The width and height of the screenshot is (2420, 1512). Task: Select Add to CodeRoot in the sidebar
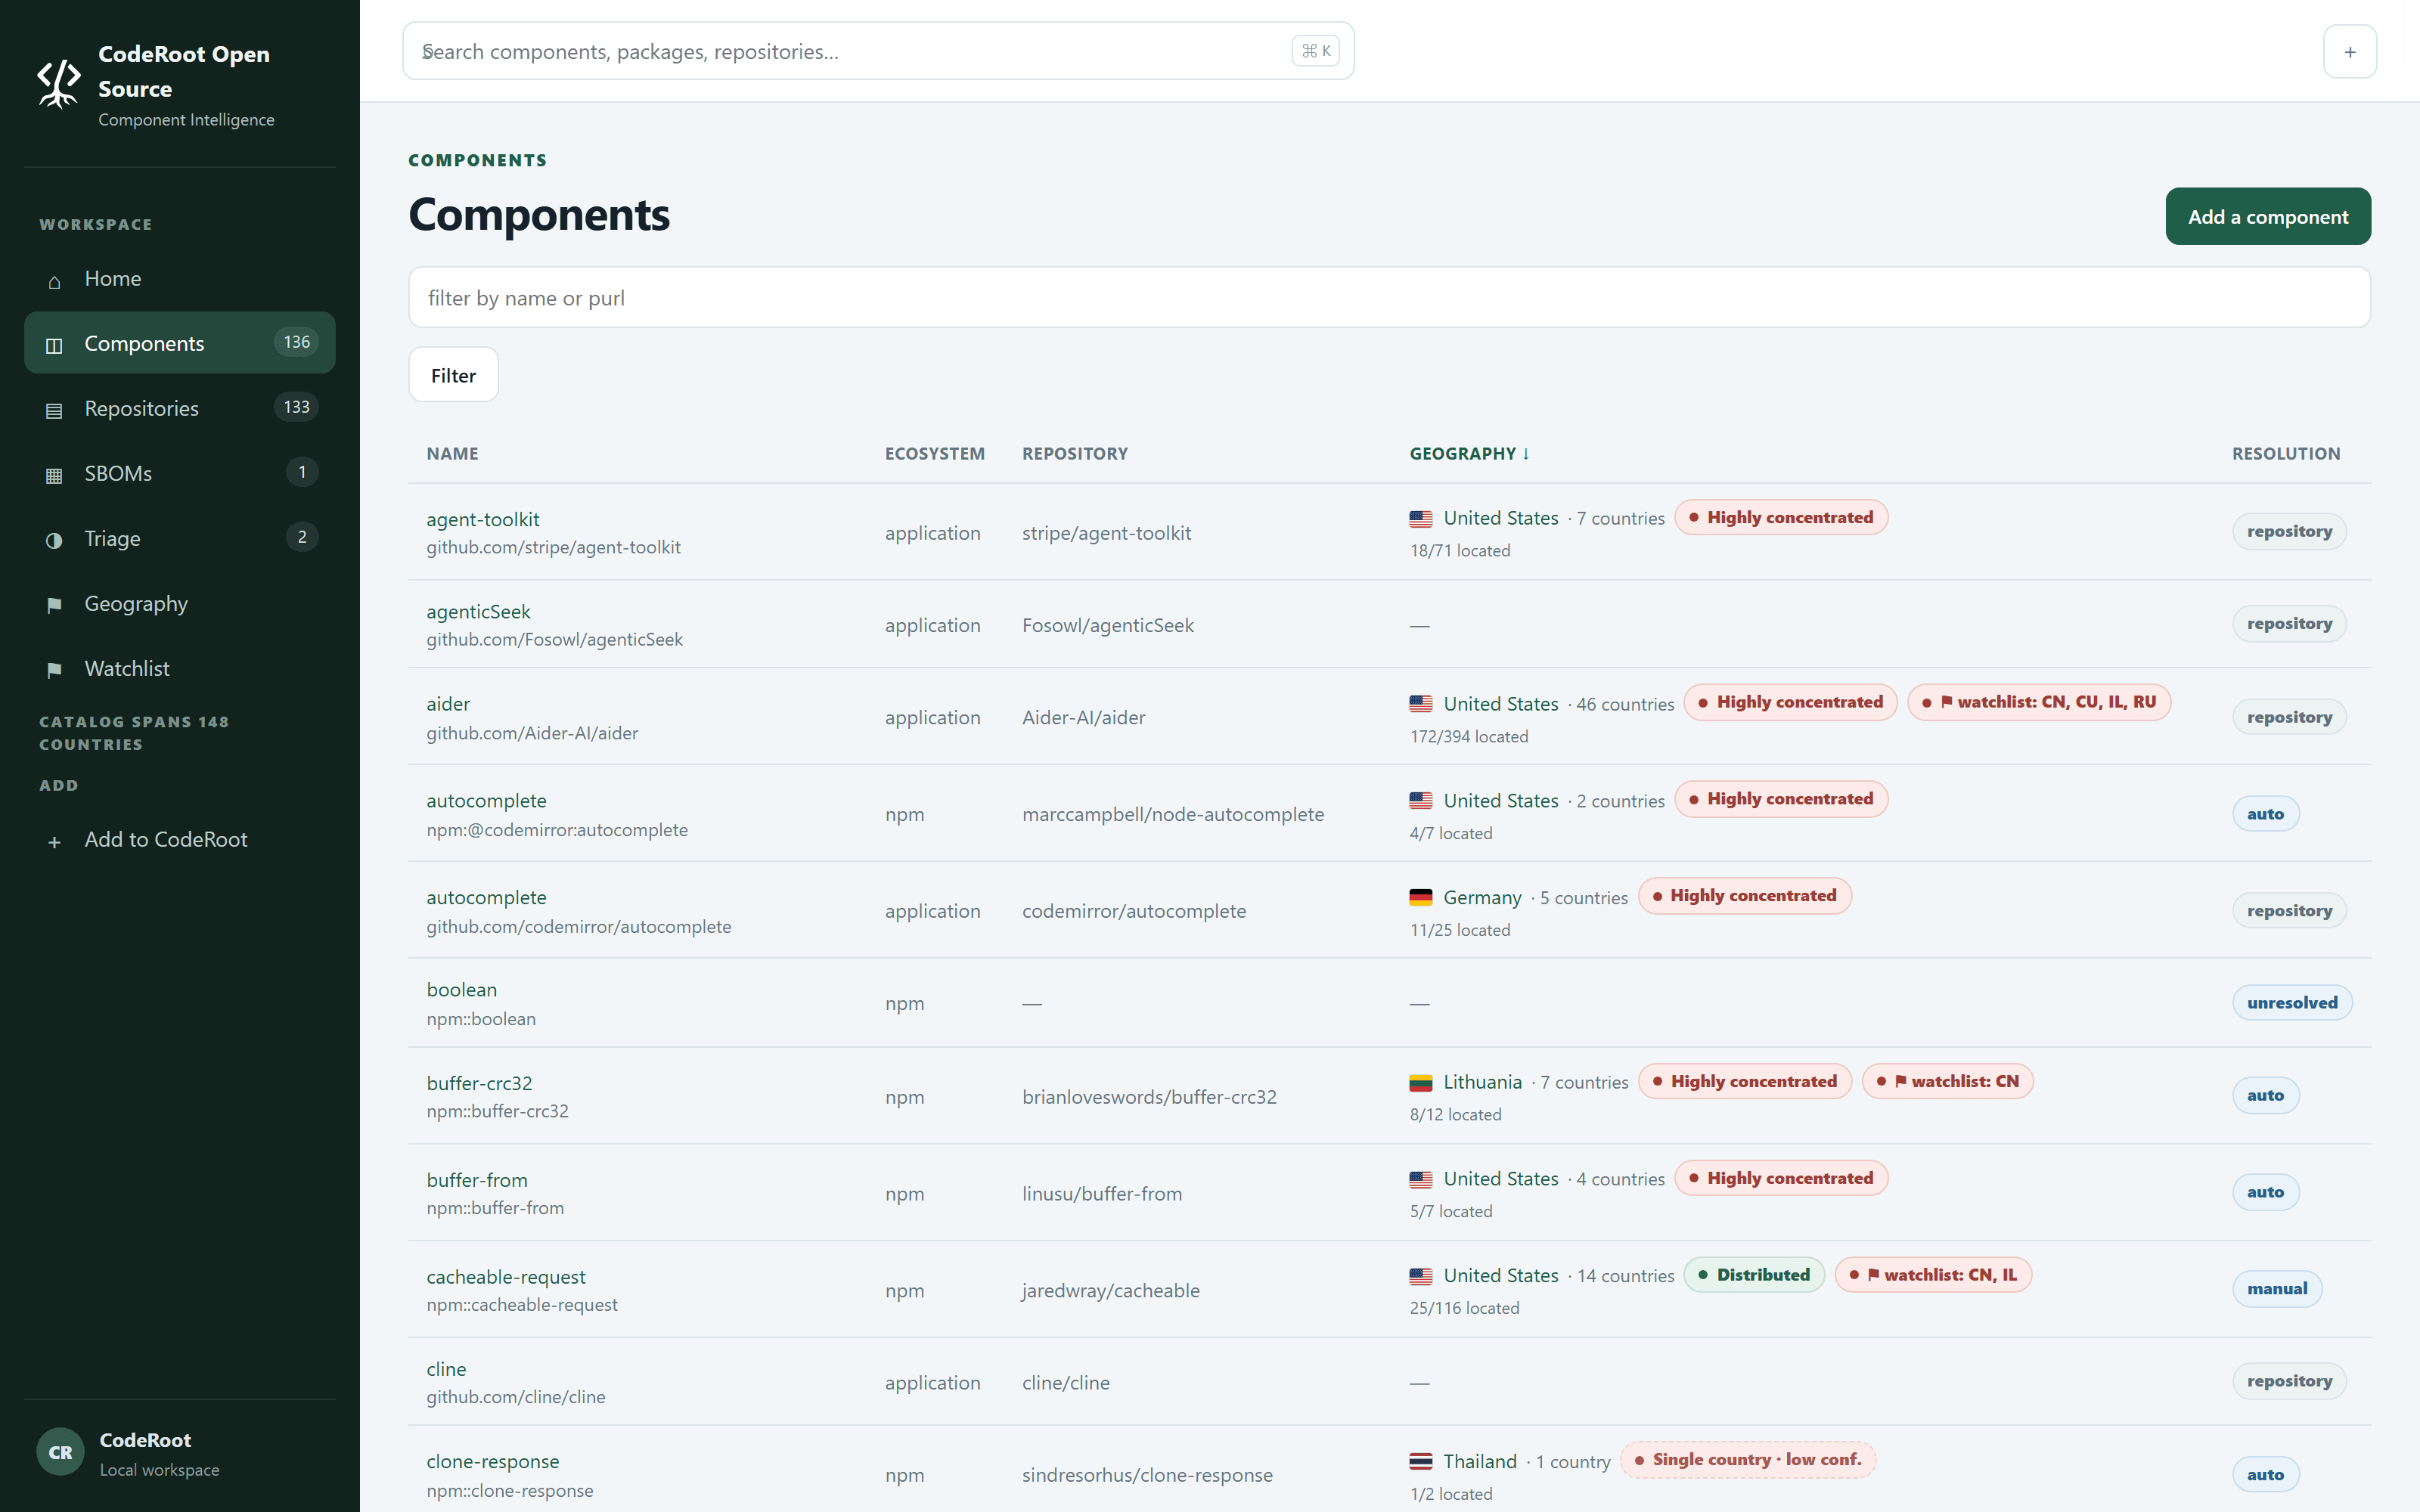pos(180,840)
